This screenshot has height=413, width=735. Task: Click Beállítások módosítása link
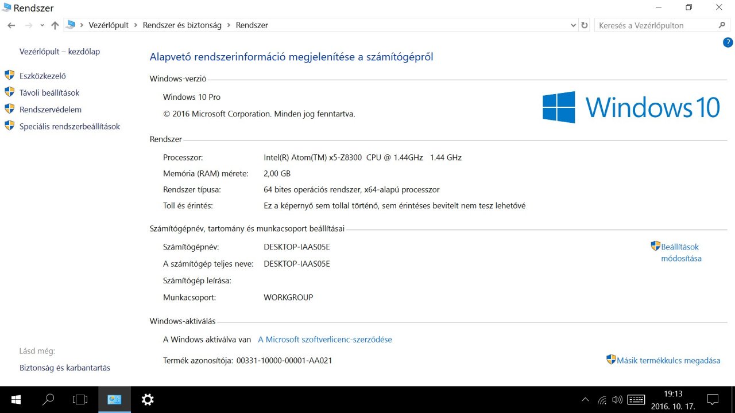point(681,252)
